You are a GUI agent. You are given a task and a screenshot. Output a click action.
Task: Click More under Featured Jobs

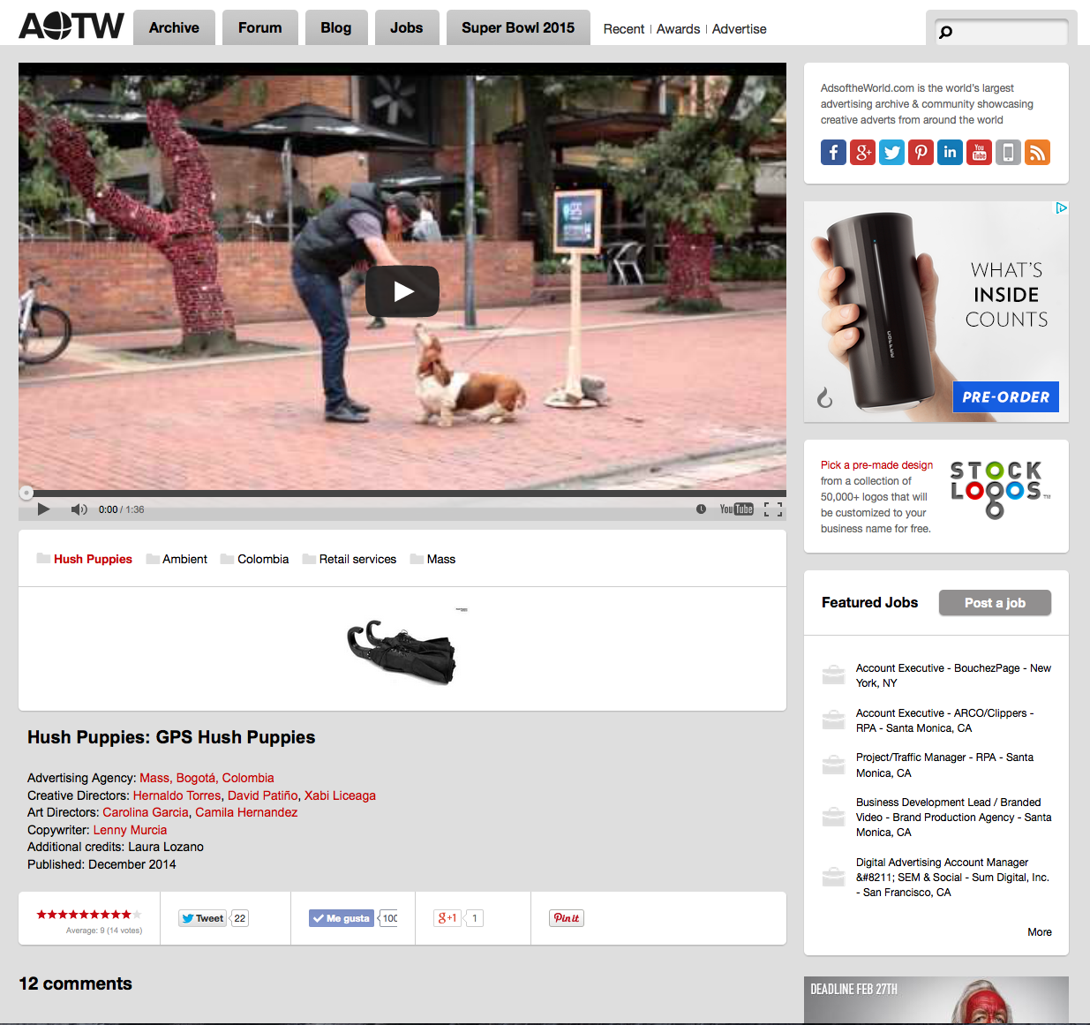tap(1040, 932)
